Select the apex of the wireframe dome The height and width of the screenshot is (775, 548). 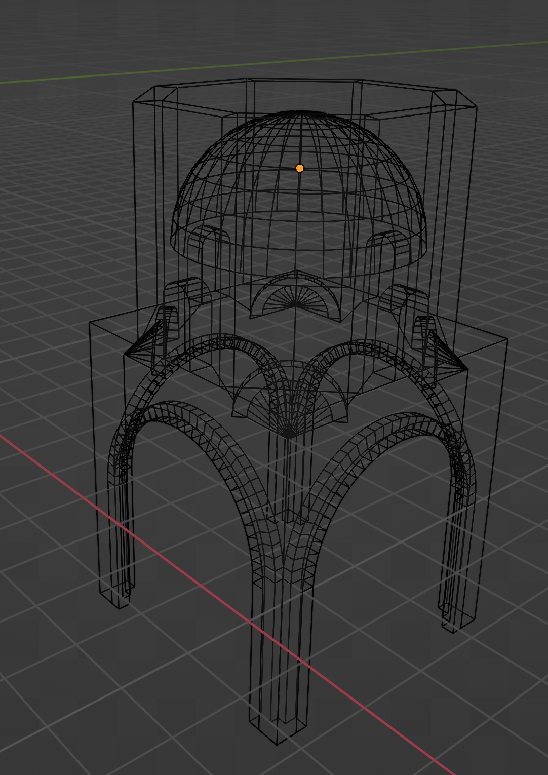[x=300, y=112]
